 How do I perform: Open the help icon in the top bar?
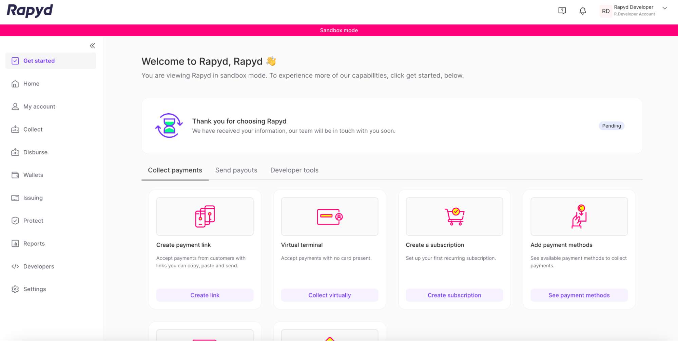tap(562, 11)
